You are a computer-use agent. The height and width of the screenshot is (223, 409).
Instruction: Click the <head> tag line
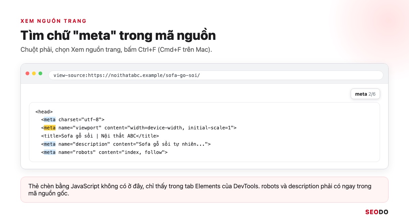point(44,111)
